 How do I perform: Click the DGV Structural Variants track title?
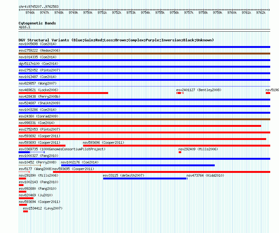116,40
